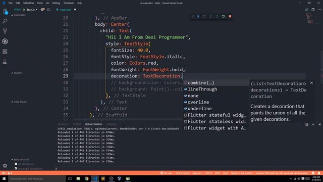The width and height of the screenshot is (323, 182).
Task: Open the debug console icon in sidebar header
Action: pos(48,10)
